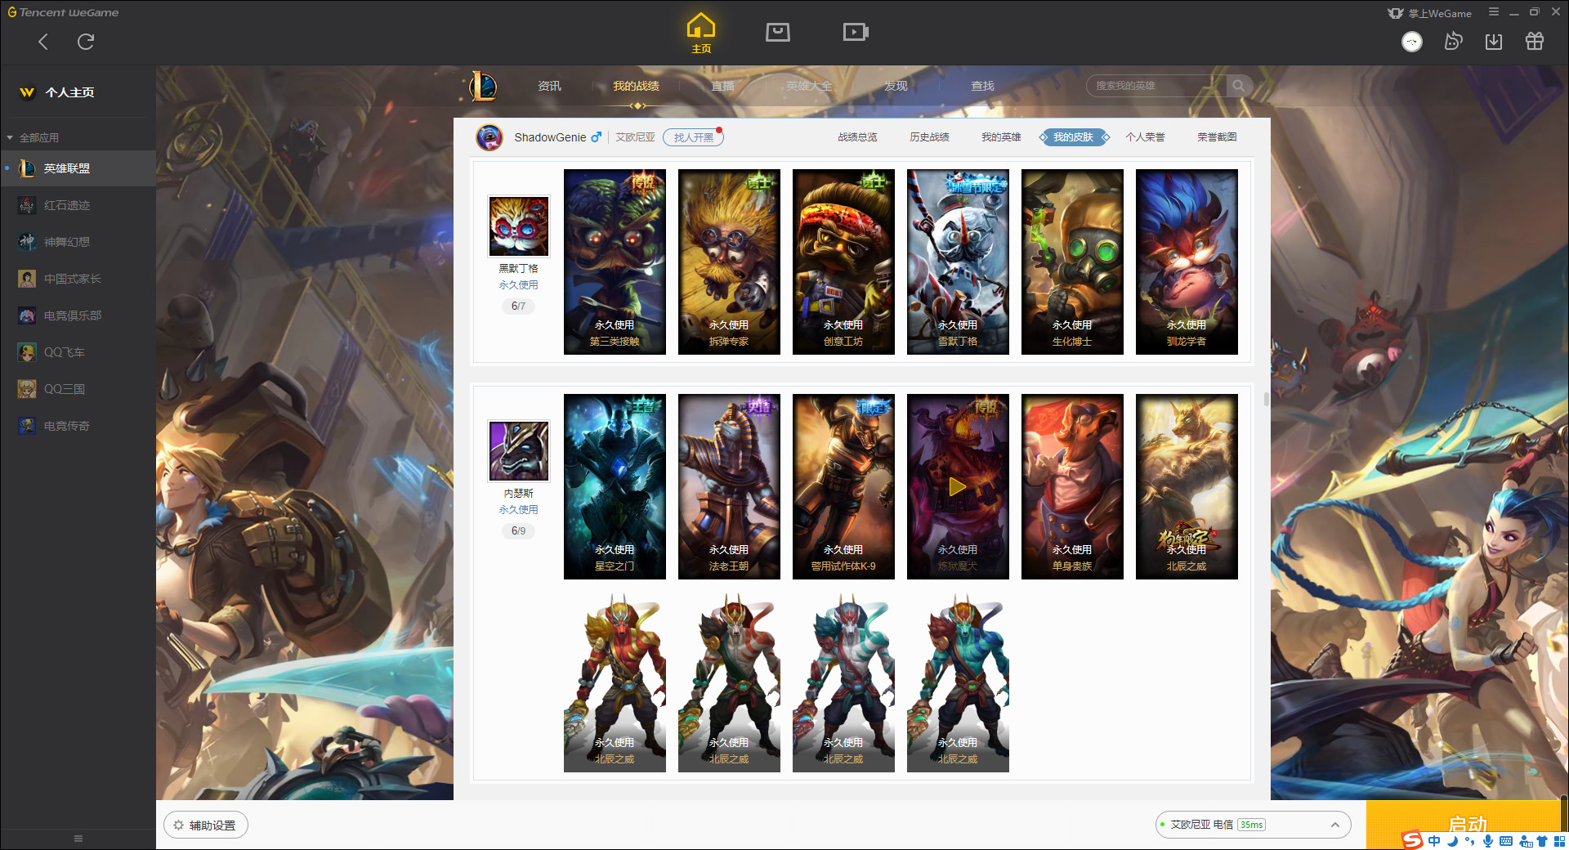Go back with the back arrow
Viewport: 1569px width, 850px height.
tap(43, 42)
